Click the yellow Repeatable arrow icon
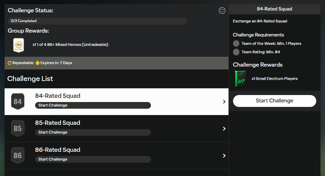This screenshot has height=176, width=325. point(9,63)
